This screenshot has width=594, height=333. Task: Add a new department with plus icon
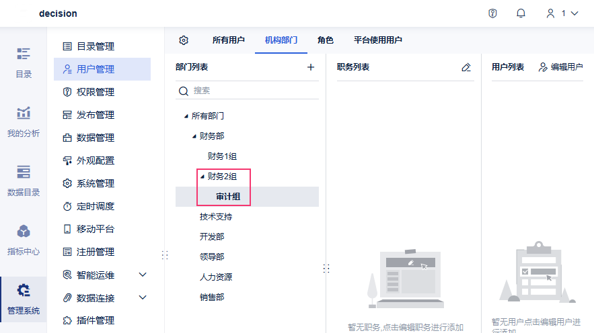click(x=311, y=67)
